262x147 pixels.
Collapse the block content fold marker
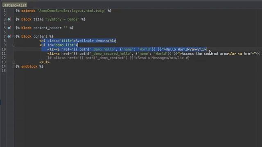point(14,36)
